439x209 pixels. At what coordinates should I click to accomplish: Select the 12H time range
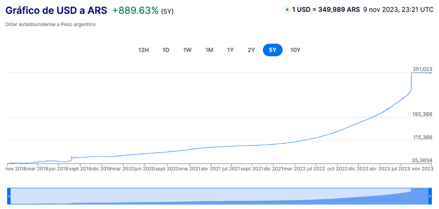click(x=143, y=50)
